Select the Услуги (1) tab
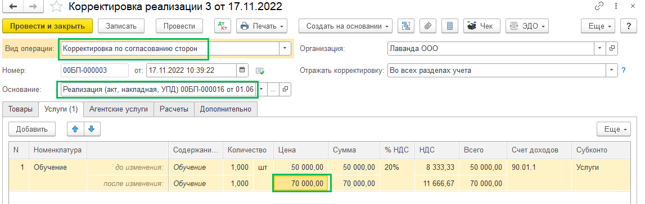The width and height of the screenshot is (645, 204). pyautogui.click(x=61, y=109)
